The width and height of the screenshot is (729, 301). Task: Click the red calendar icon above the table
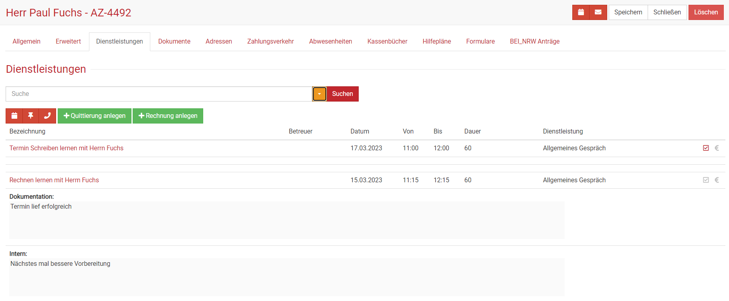point(14,116)
